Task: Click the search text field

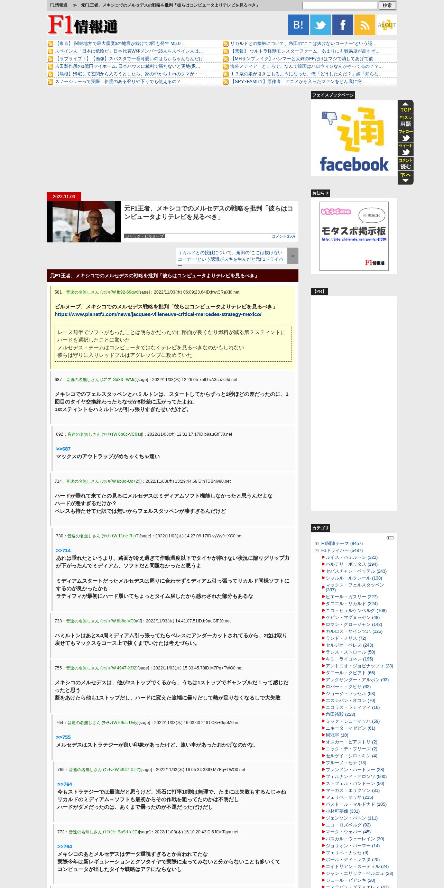Action: point(340,5)
